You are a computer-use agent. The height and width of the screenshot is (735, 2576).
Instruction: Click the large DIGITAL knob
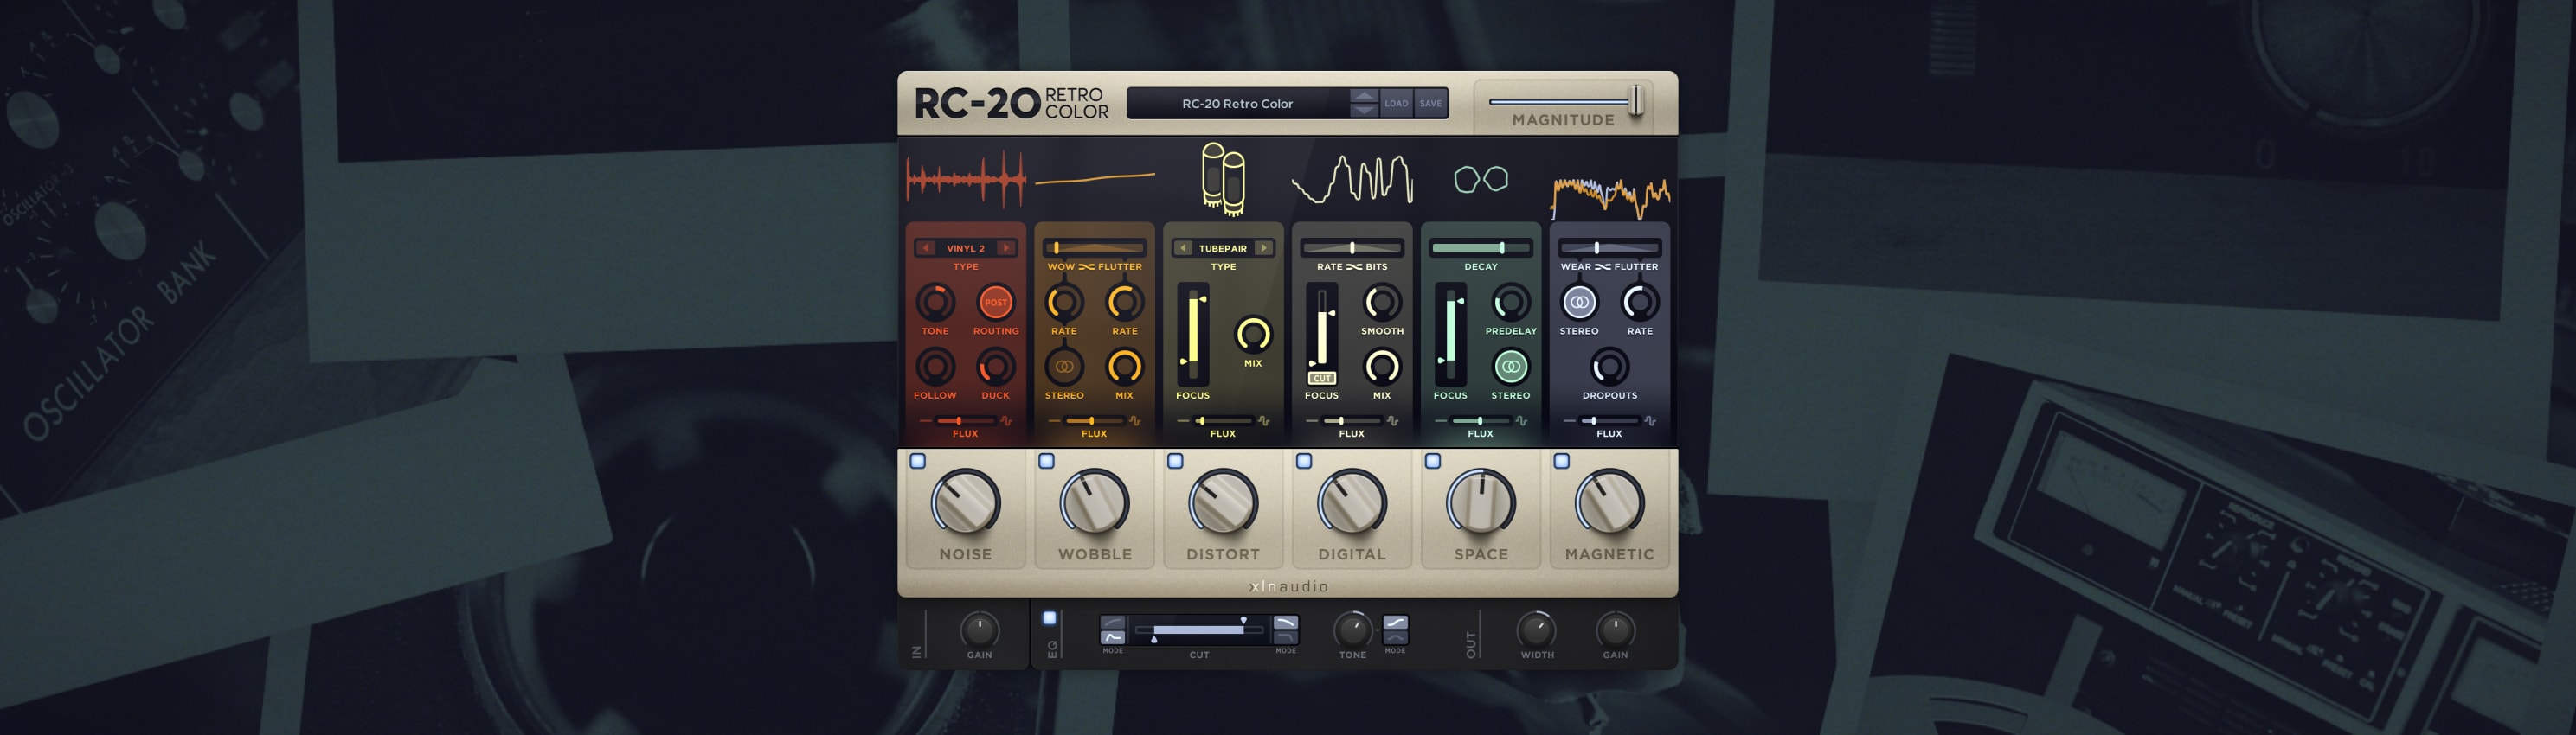(1352, 502)
